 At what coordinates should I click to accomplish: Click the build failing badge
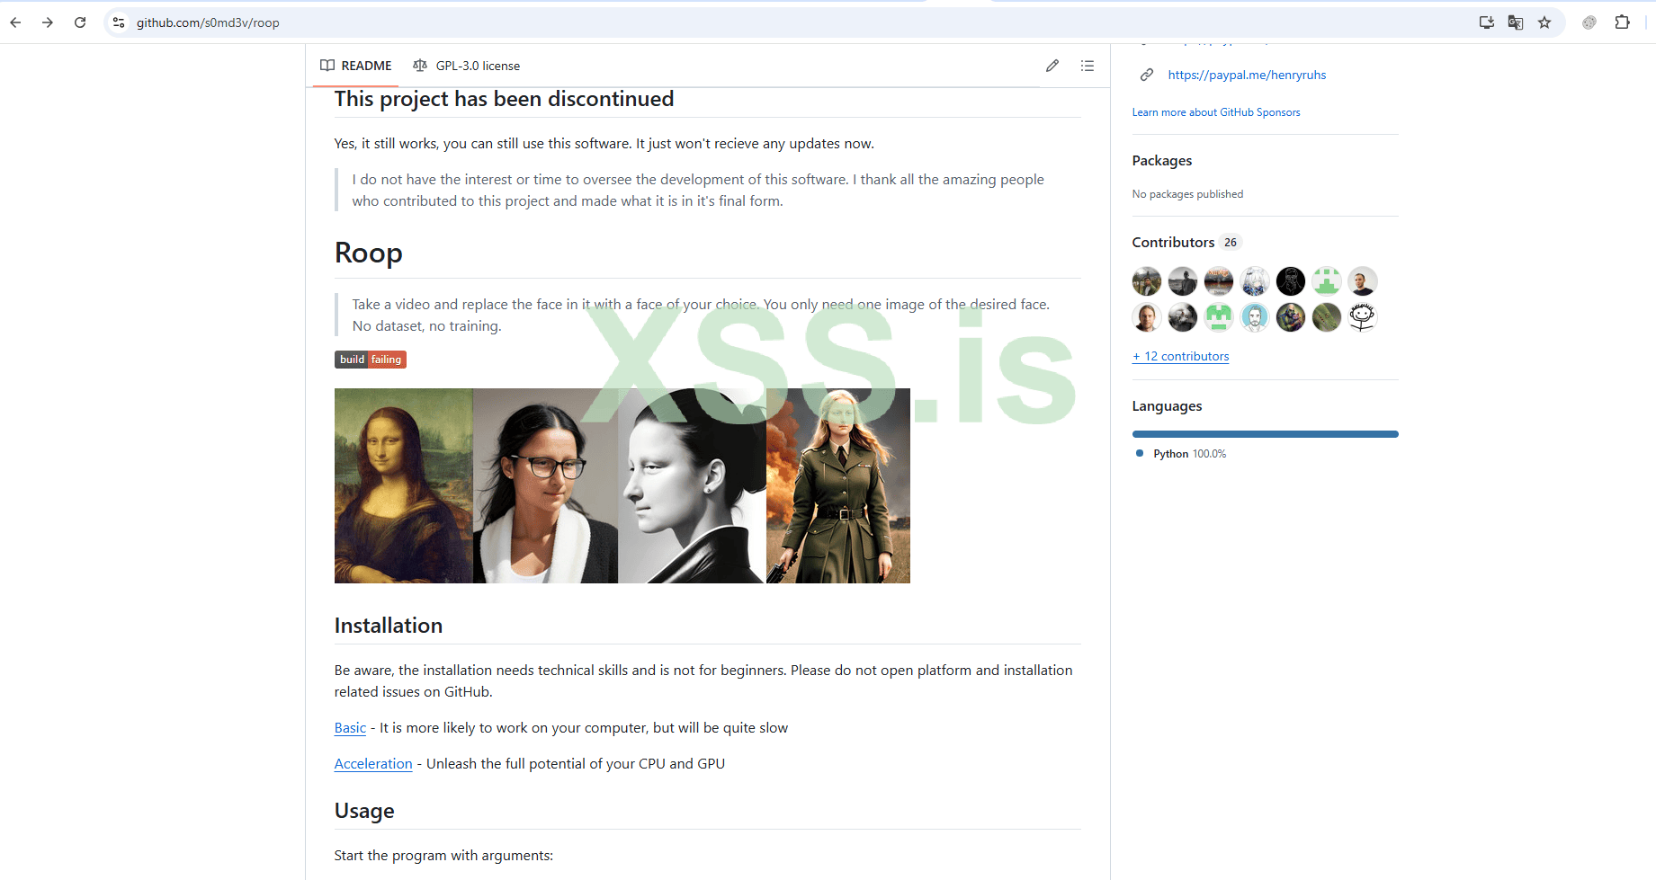pos(371,360)
